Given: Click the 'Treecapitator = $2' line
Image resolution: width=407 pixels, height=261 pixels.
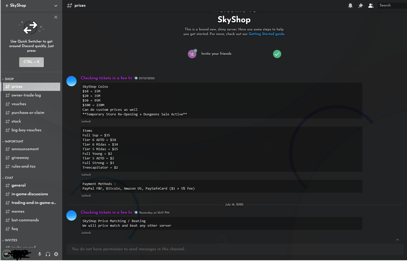Looking at the screenshot, I should (x=100, y=168).
